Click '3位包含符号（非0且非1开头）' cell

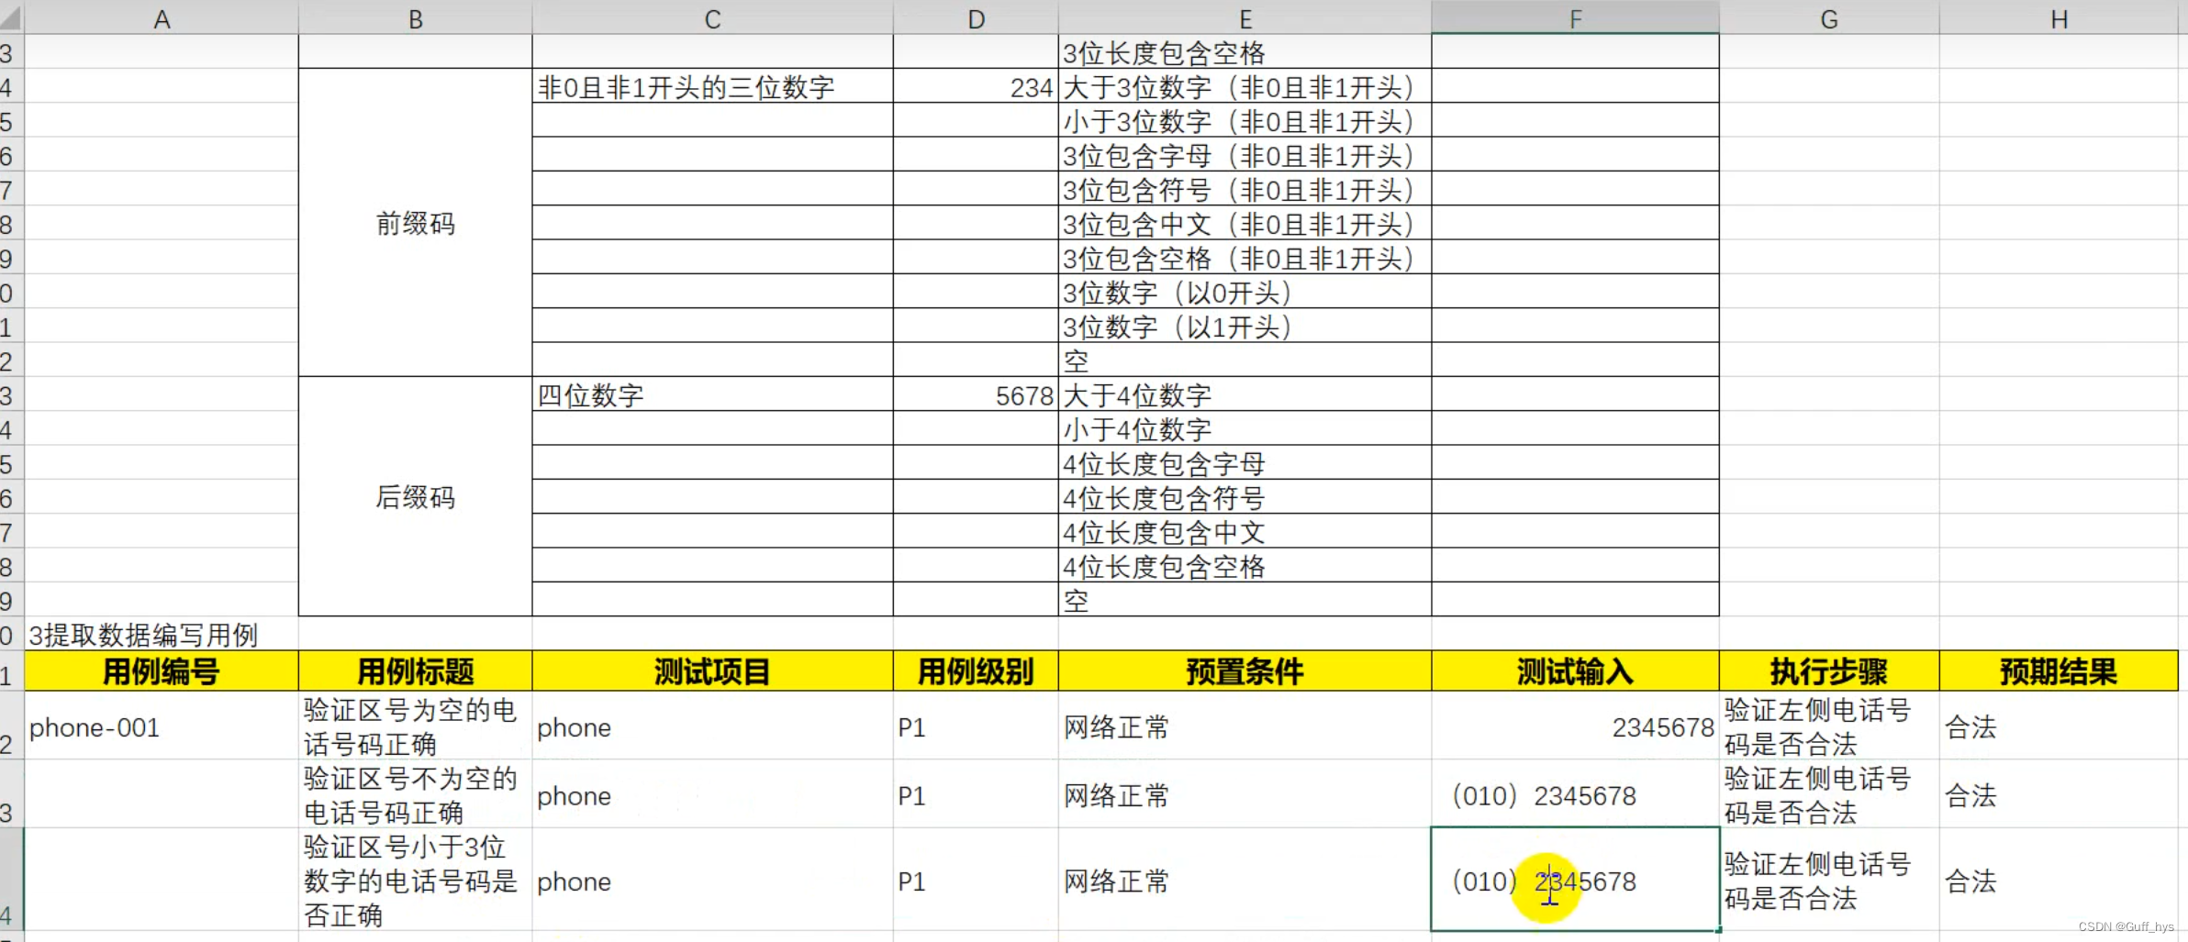click(1245, 189)
